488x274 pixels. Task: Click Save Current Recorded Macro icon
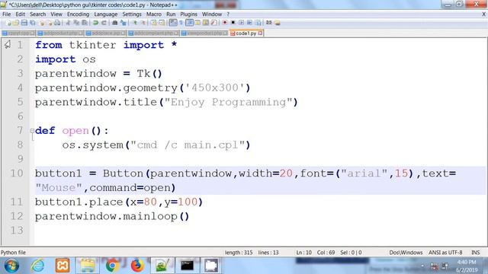258,23
